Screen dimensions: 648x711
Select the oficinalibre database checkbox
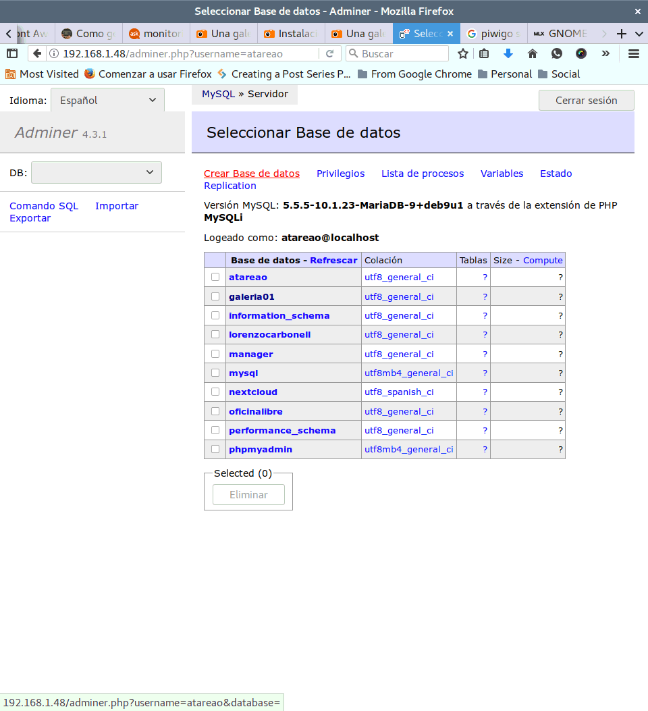[215, 411]
